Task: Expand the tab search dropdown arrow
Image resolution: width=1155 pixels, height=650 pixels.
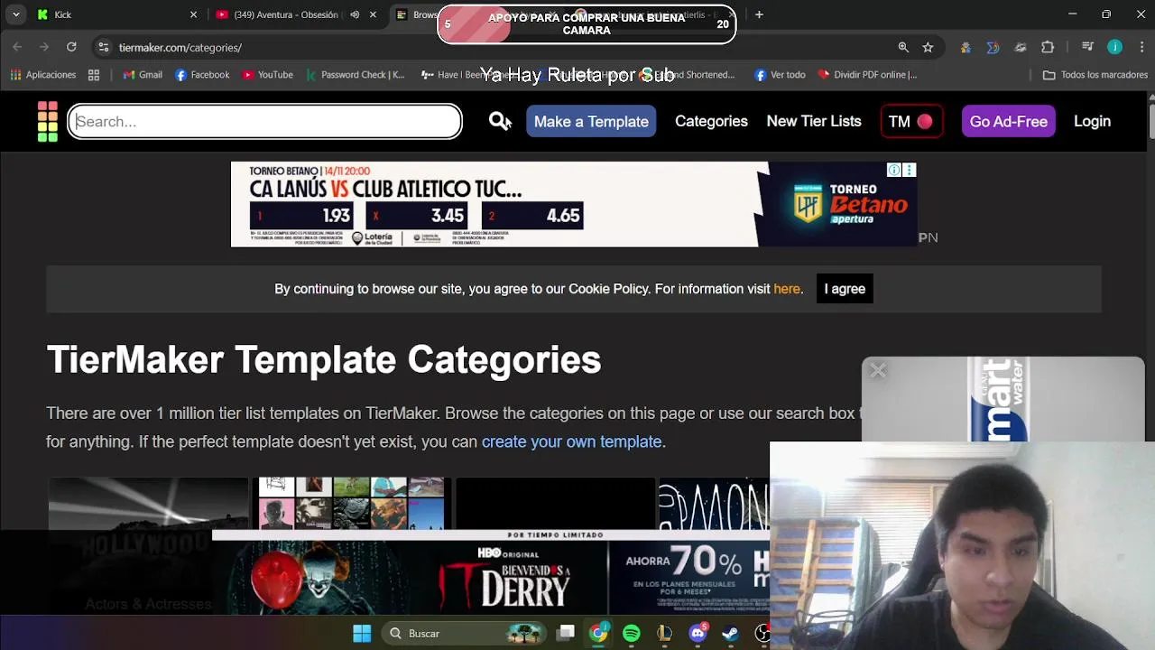Action: point(16,14)
